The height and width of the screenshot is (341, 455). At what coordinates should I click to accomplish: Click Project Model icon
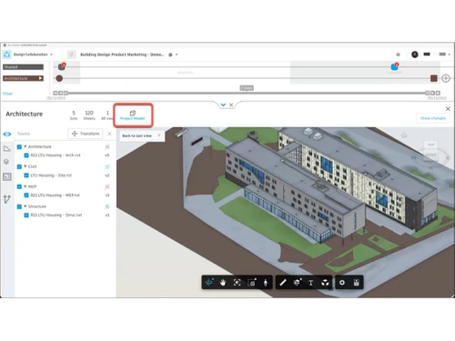pyautogui.click(x=133, y=113)
